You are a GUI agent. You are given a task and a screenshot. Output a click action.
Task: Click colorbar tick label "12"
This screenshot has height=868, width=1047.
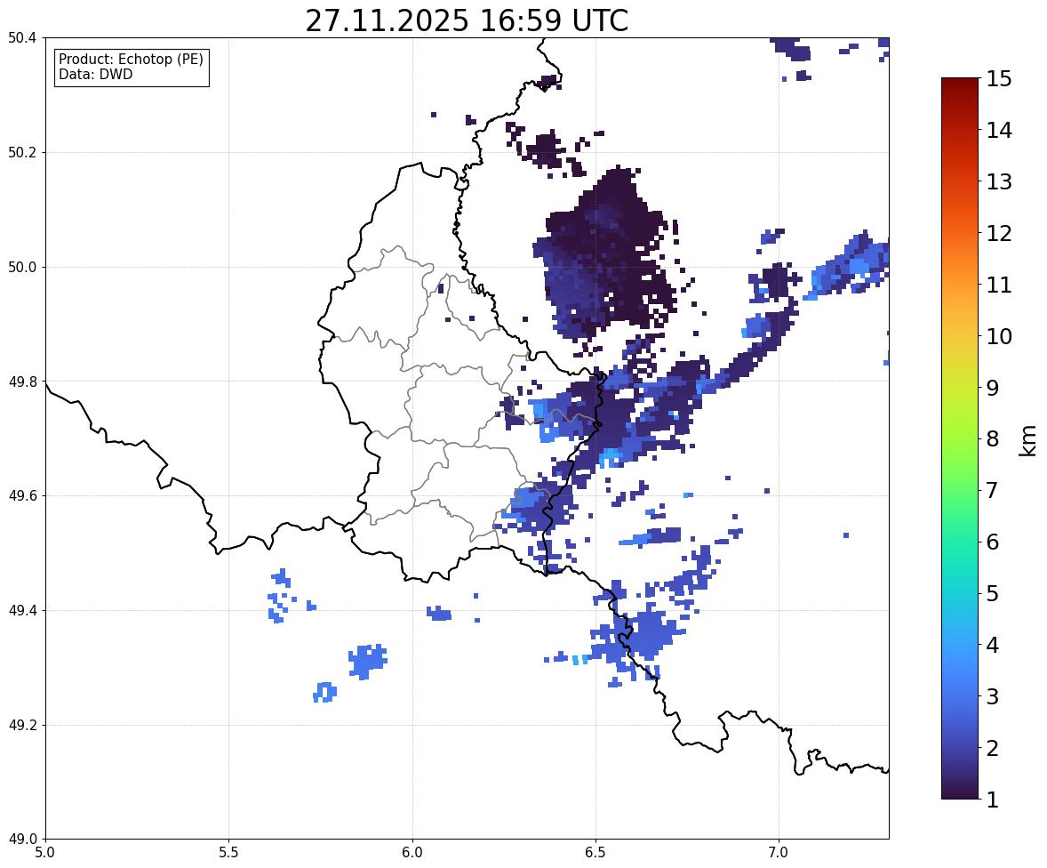999,233
